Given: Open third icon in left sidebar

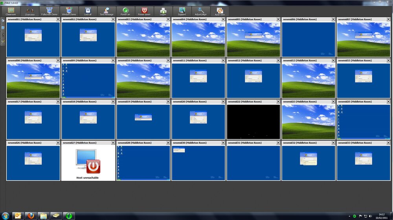Looking at the screenshot, I should pos(3,35).
